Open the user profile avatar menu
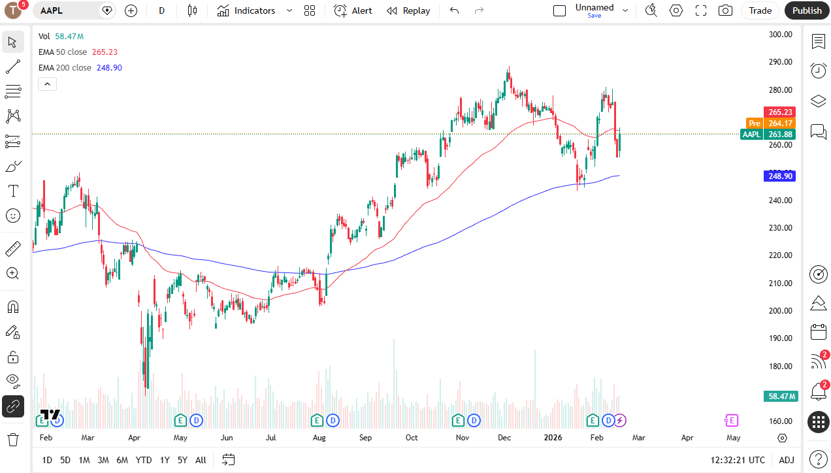 pos(14,10)
